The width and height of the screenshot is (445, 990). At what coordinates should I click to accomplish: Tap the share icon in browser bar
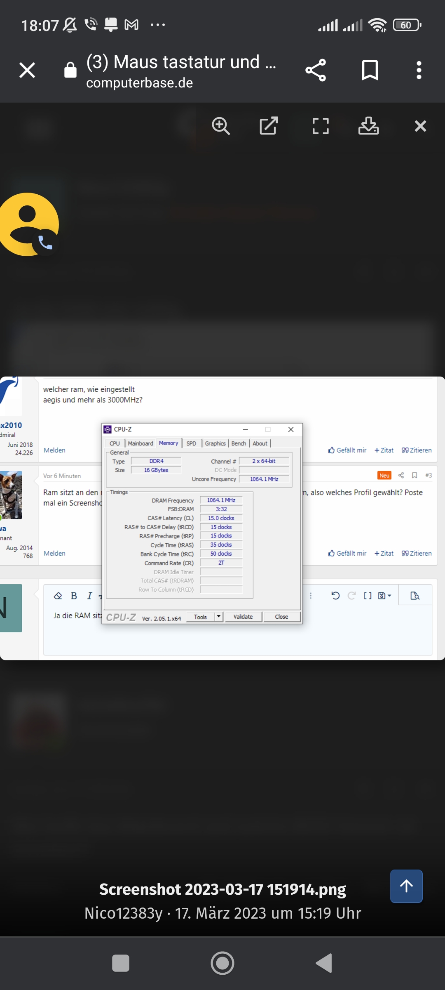pos(316,70)
